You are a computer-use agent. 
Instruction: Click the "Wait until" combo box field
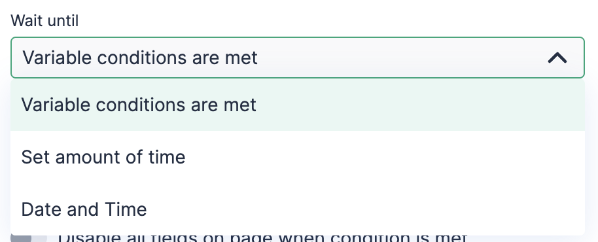298,58
